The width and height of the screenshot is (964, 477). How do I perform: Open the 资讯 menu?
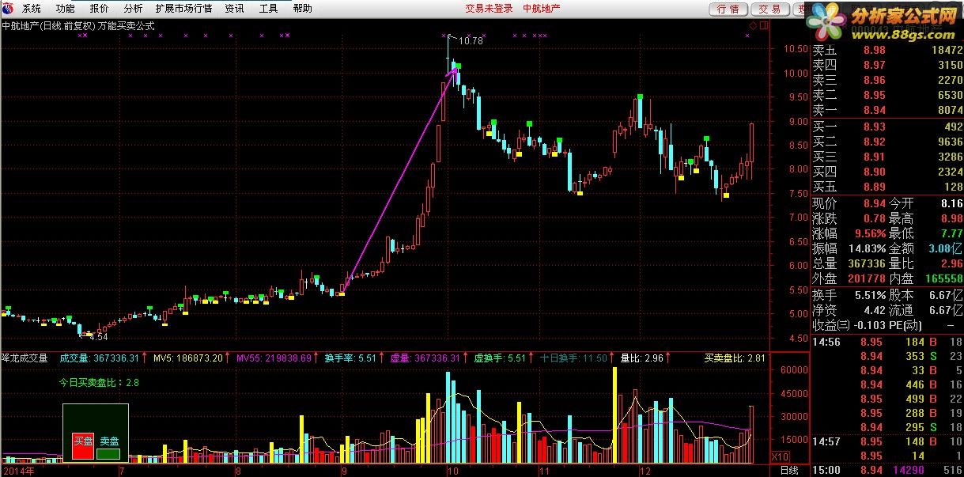click(235, 9)
